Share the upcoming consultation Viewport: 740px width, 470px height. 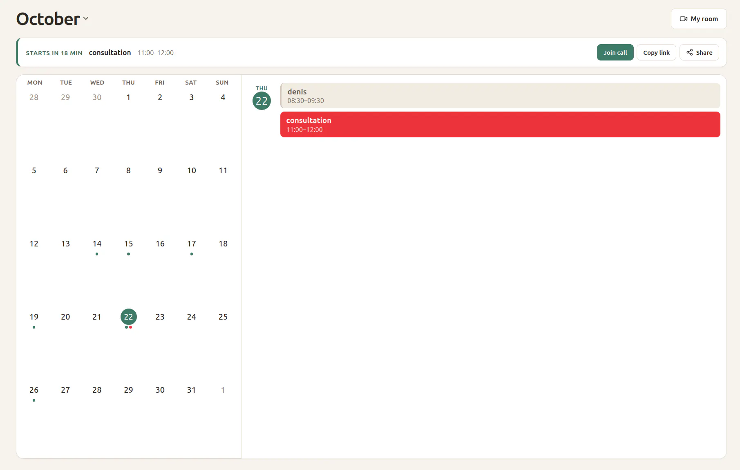point(699,52)
